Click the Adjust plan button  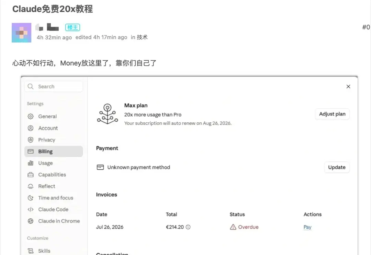(x=332, y=114)
